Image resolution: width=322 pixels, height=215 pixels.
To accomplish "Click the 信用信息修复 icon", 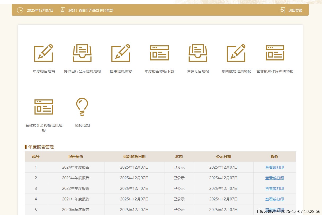I will (x=121, y=53).
